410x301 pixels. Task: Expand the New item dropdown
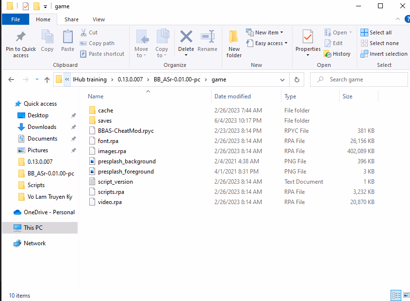pyautogui.click(x=265, y=32)
